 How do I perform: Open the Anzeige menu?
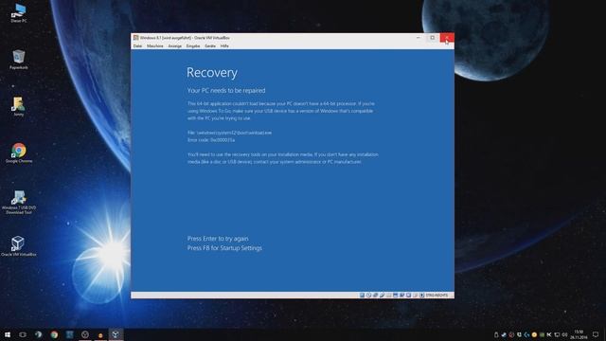[x=174, y=46]
